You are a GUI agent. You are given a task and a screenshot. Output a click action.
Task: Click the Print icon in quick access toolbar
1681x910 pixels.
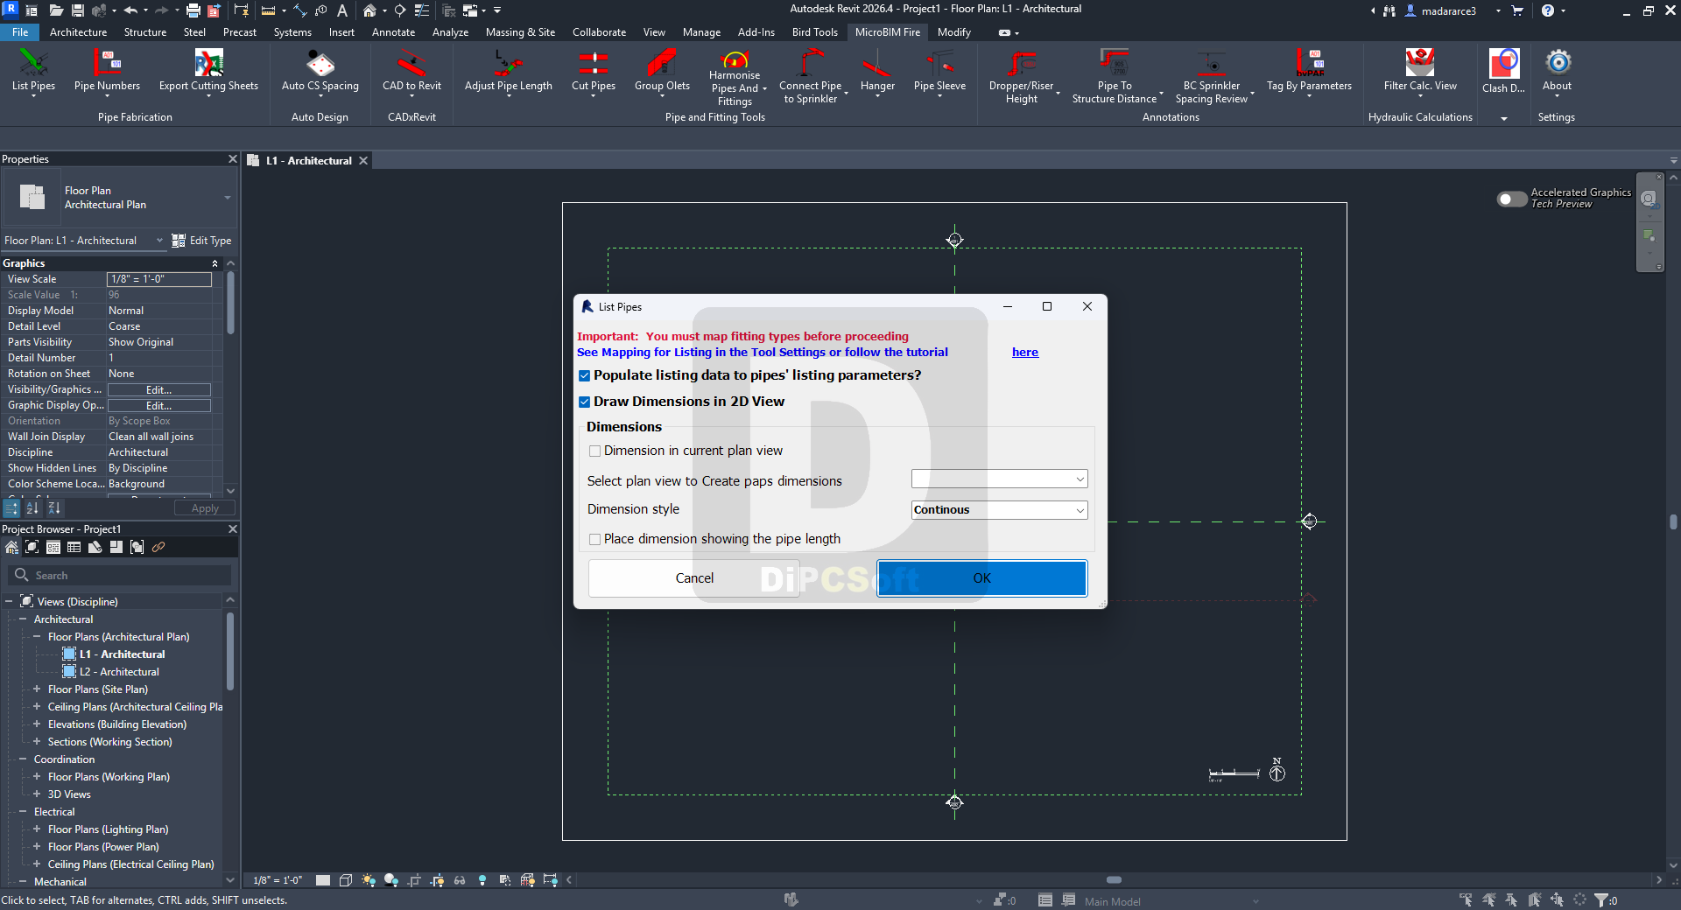click(x=193, y=10)
